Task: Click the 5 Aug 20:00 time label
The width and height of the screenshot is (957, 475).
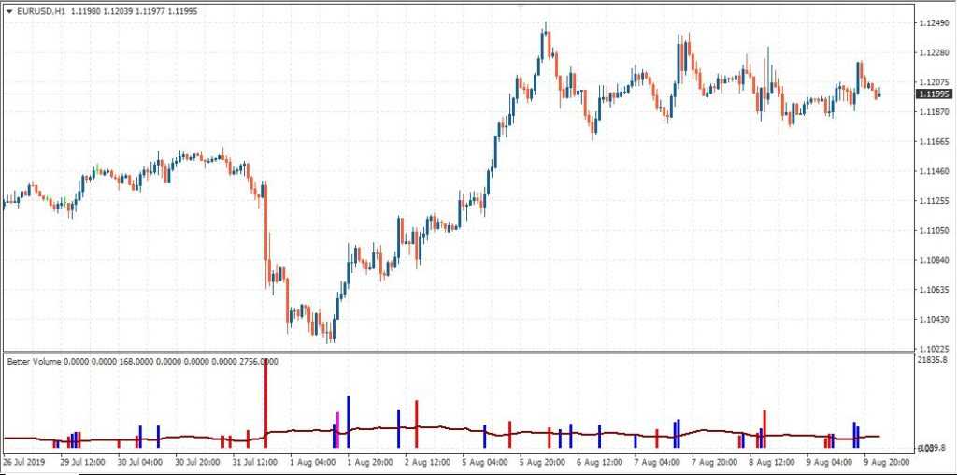Action: point(542,462)
